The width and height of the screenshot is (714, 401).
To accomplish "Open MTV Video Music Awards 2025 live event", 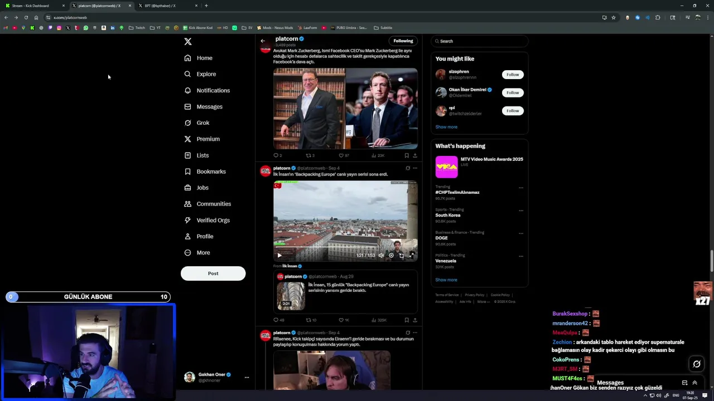I will click(x=479, y=167).
